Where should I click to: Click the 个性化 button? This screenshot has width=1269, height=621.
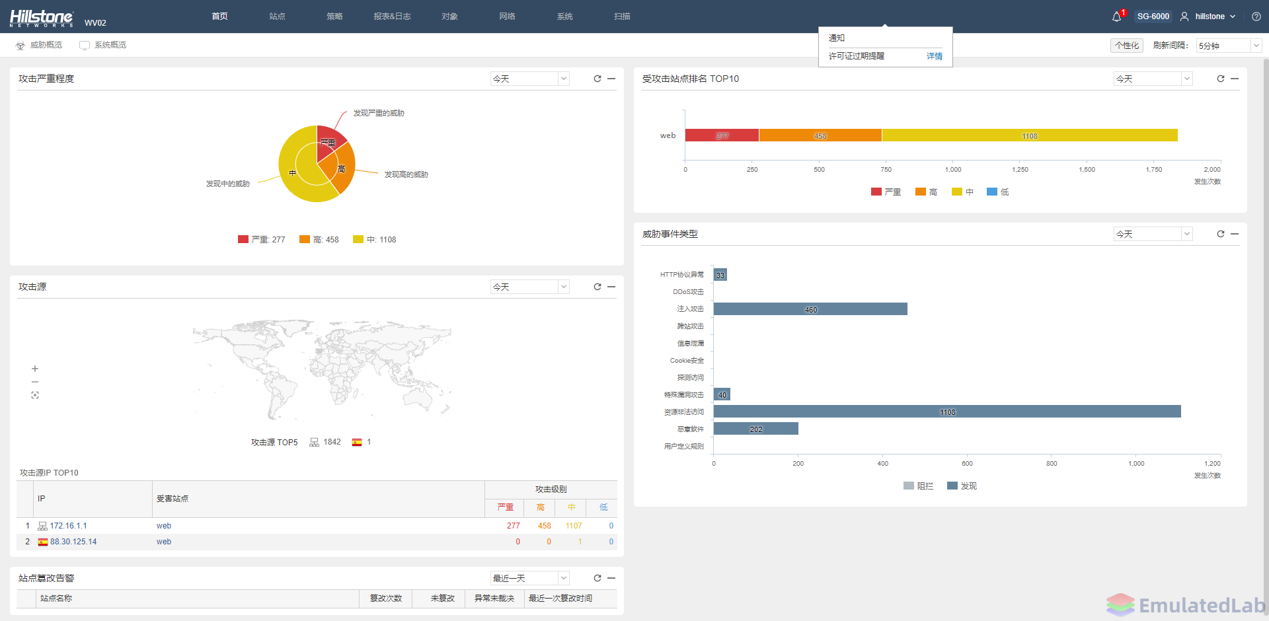(x=1127, y=46)
